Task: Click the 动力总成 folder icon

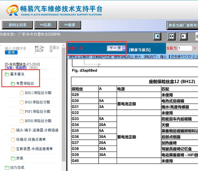Action: coord(7,168)
